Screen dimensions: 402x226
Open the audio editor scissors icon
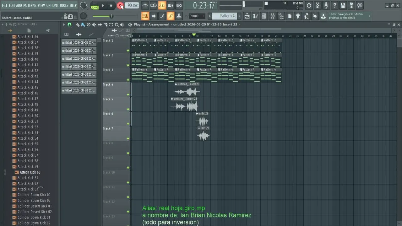point(318,5)
